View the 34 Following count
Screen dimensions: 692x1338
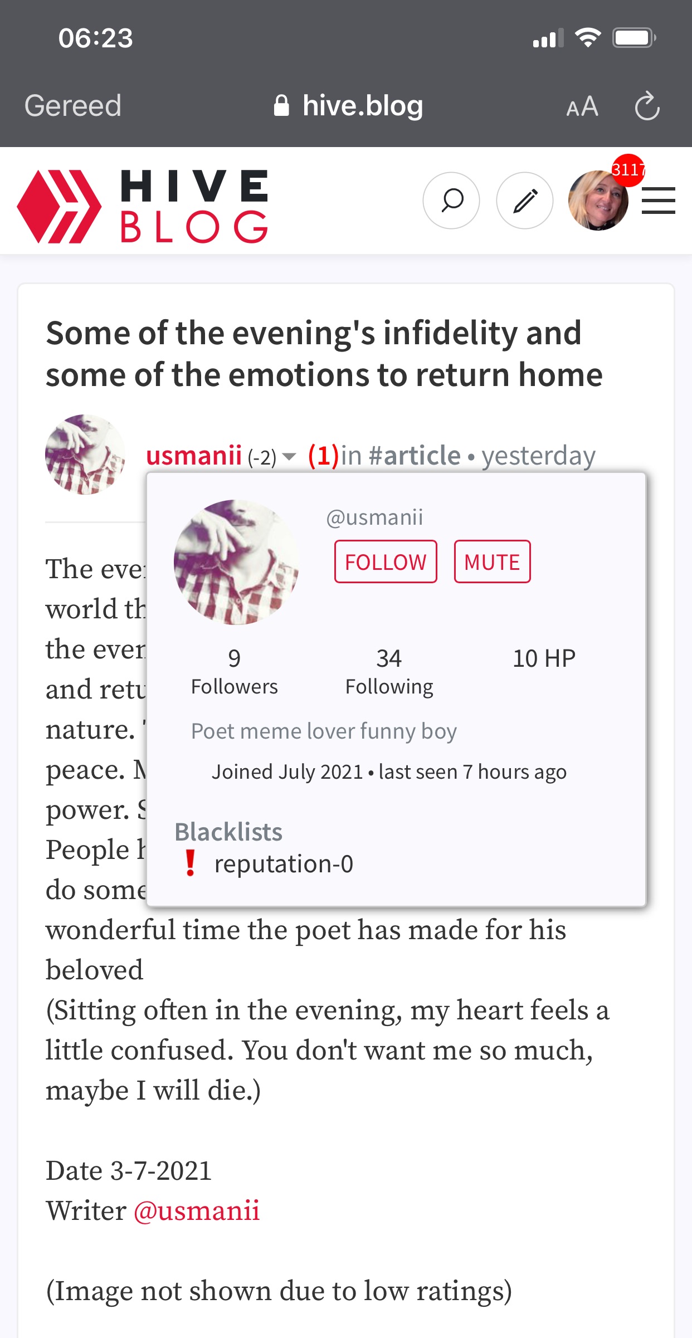coord(389,672)
